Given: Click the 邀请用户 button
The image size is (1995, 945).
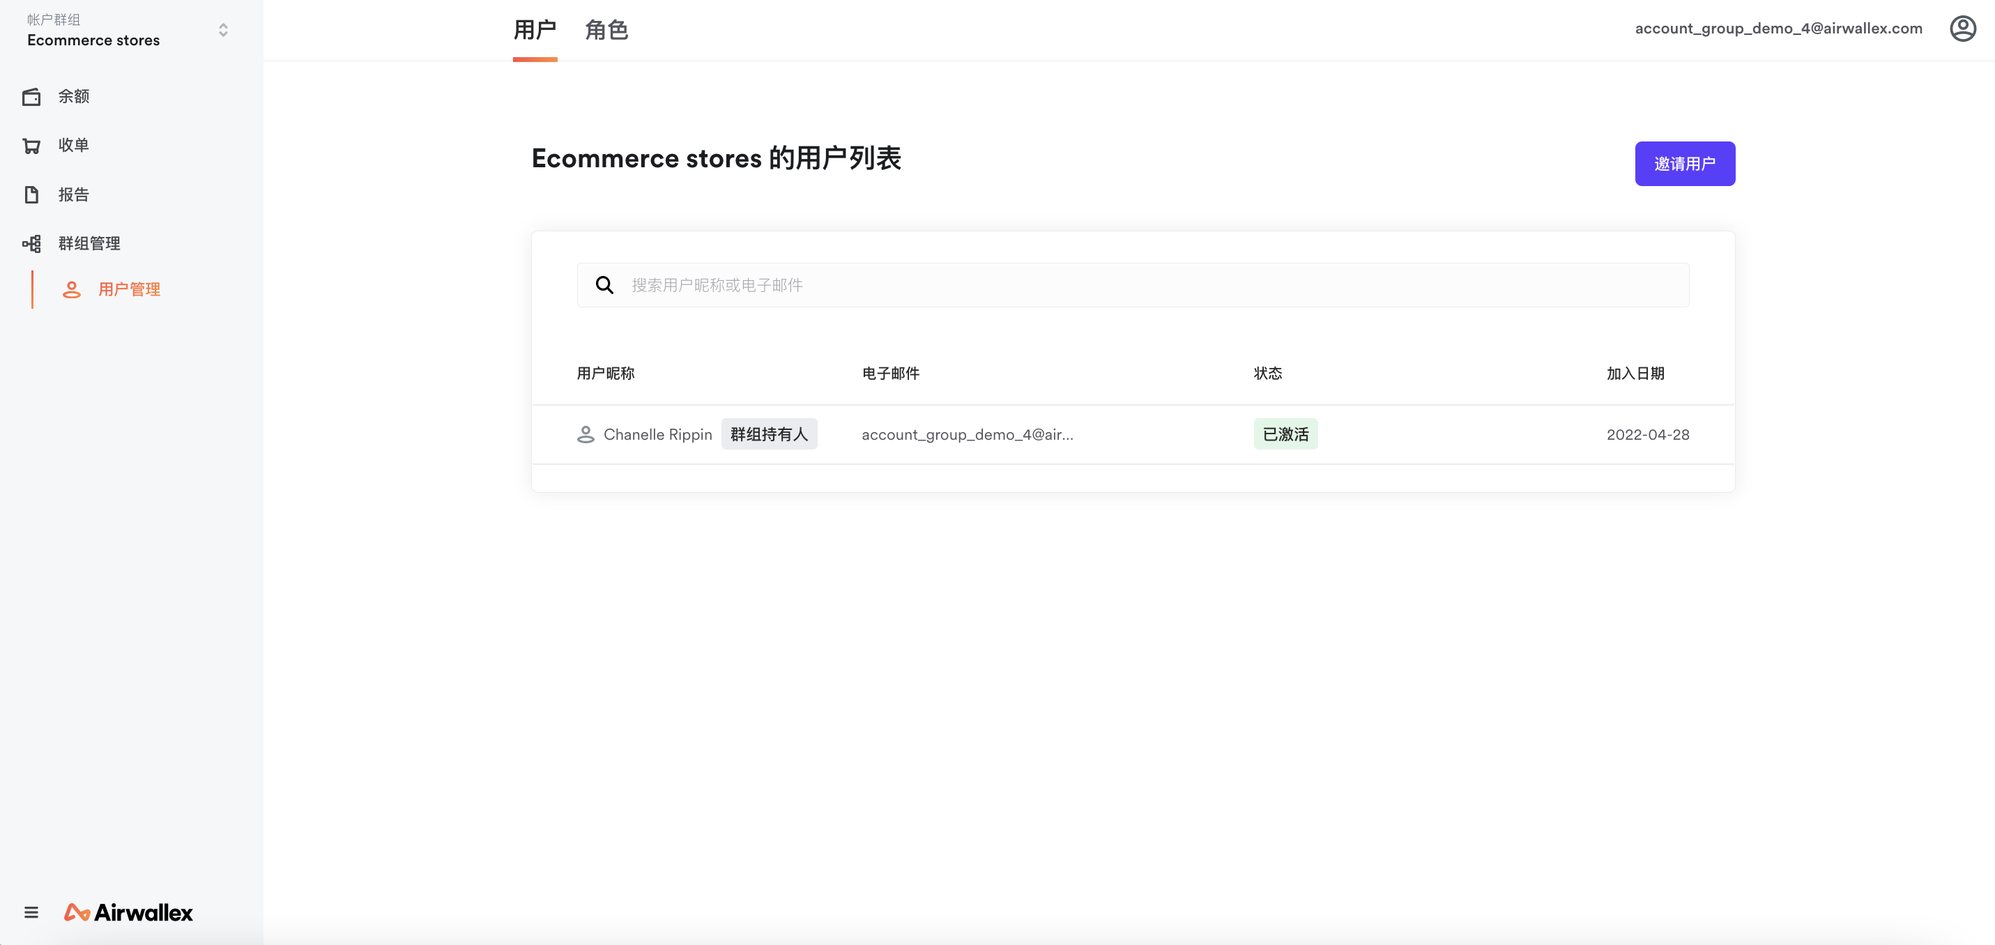Looking at the screenshot, I should [1684, 164].
